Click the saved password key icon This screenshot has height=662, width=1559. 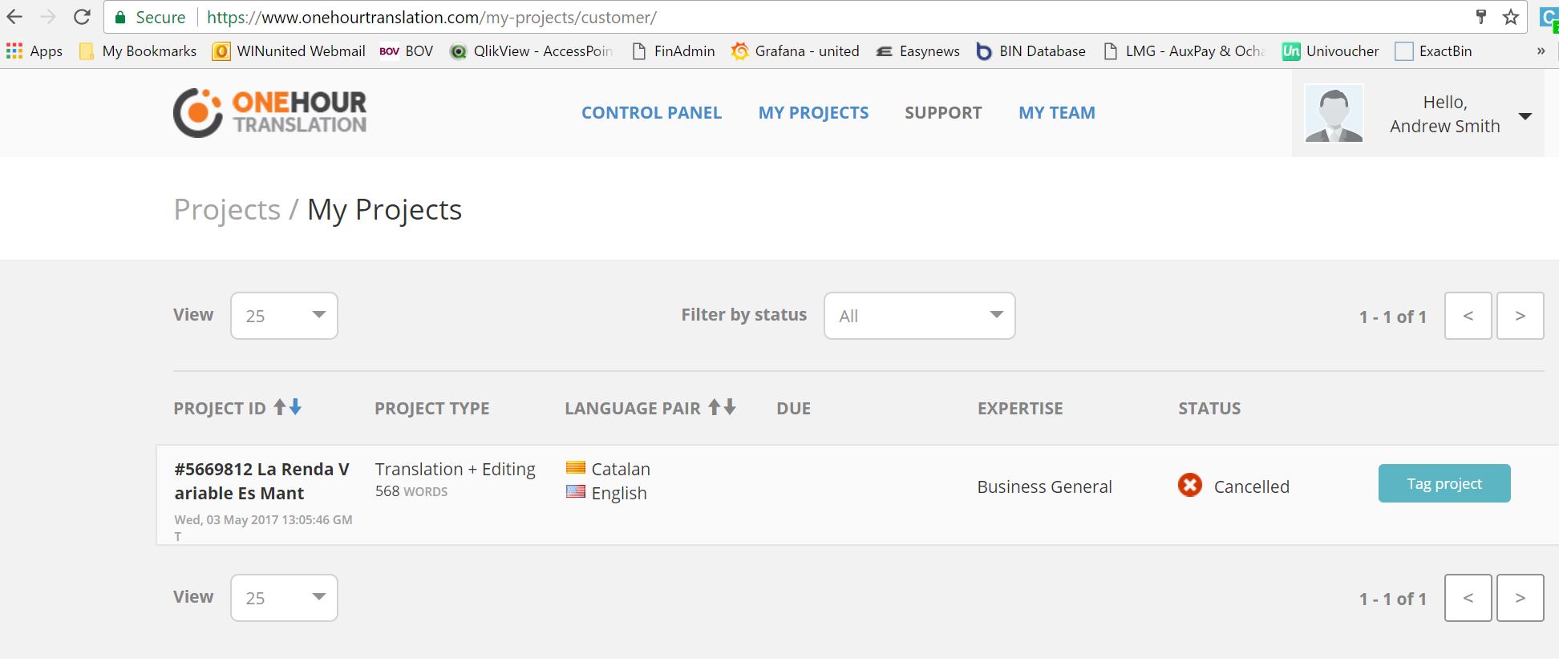tap(1480, 17)
